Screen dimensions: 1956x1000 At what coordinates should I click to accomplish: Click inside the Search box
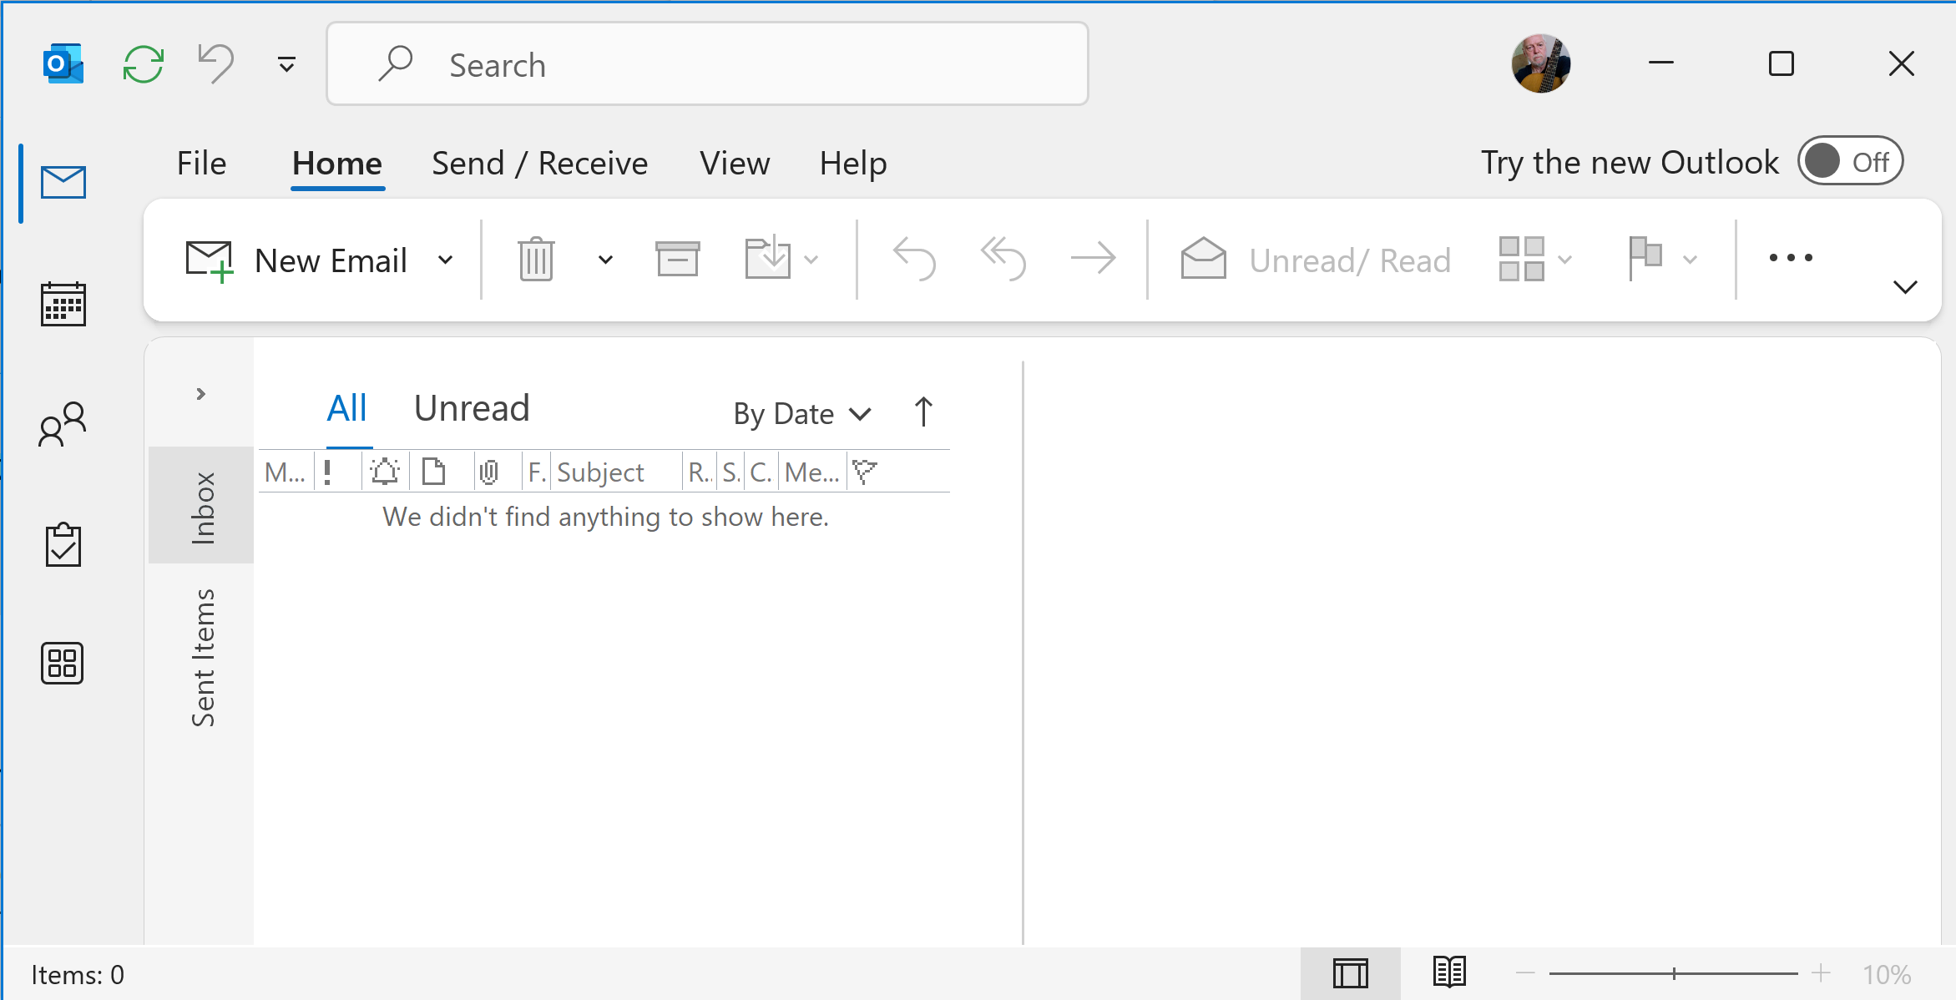tap(706, 63)
